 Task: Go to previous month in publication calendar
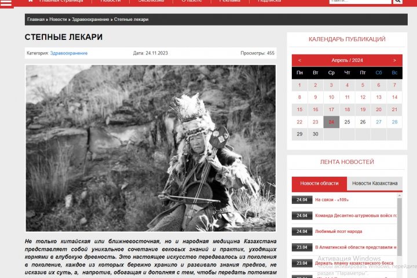point(300,60)
